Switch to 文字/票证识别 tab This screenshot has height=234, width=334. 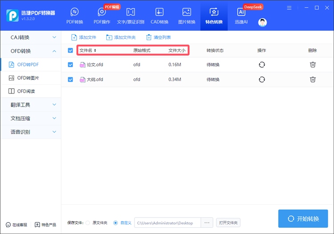click(130, 16)
